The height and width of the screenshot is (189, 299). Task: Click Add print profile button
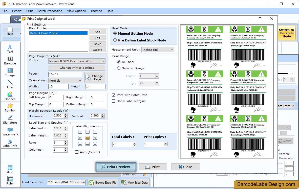click(x=97, y=32)
